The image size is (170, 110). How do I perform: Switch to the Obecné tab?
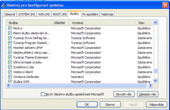pos(10,14)
